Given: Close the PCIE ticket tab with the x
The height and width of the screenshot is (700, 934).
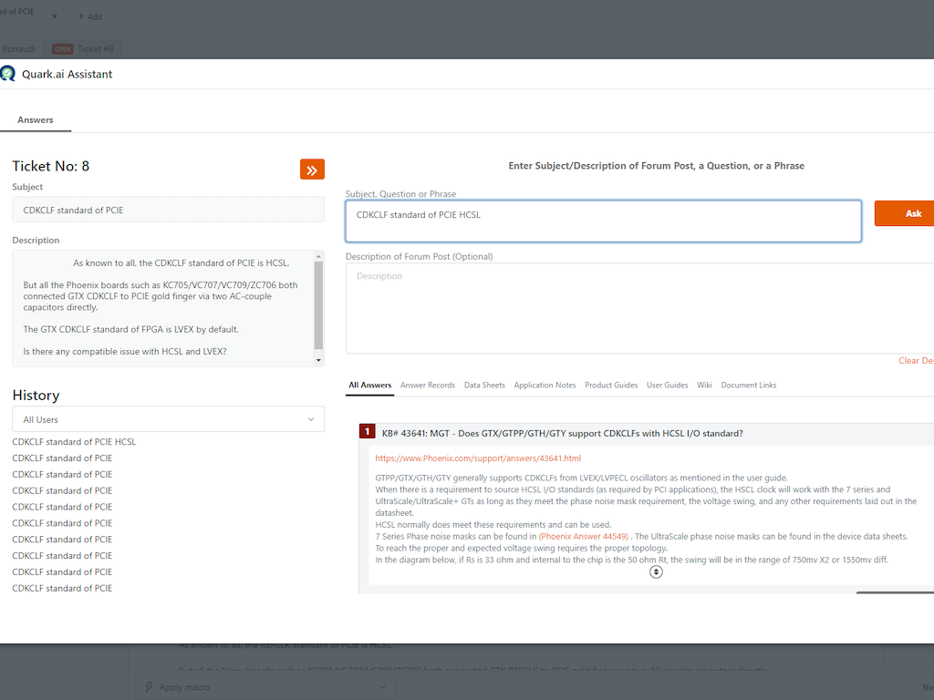Looking at the screenshot, I should [x=54, y=16].
